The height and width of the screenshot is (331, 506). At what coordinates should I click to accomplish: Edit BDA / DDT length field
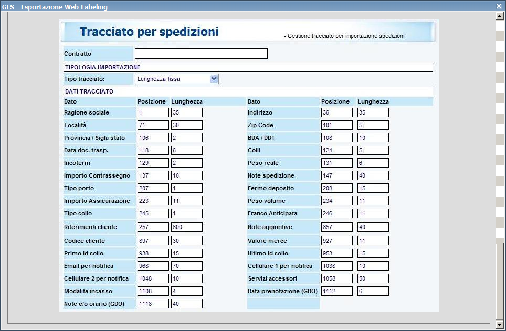[373, 138]
